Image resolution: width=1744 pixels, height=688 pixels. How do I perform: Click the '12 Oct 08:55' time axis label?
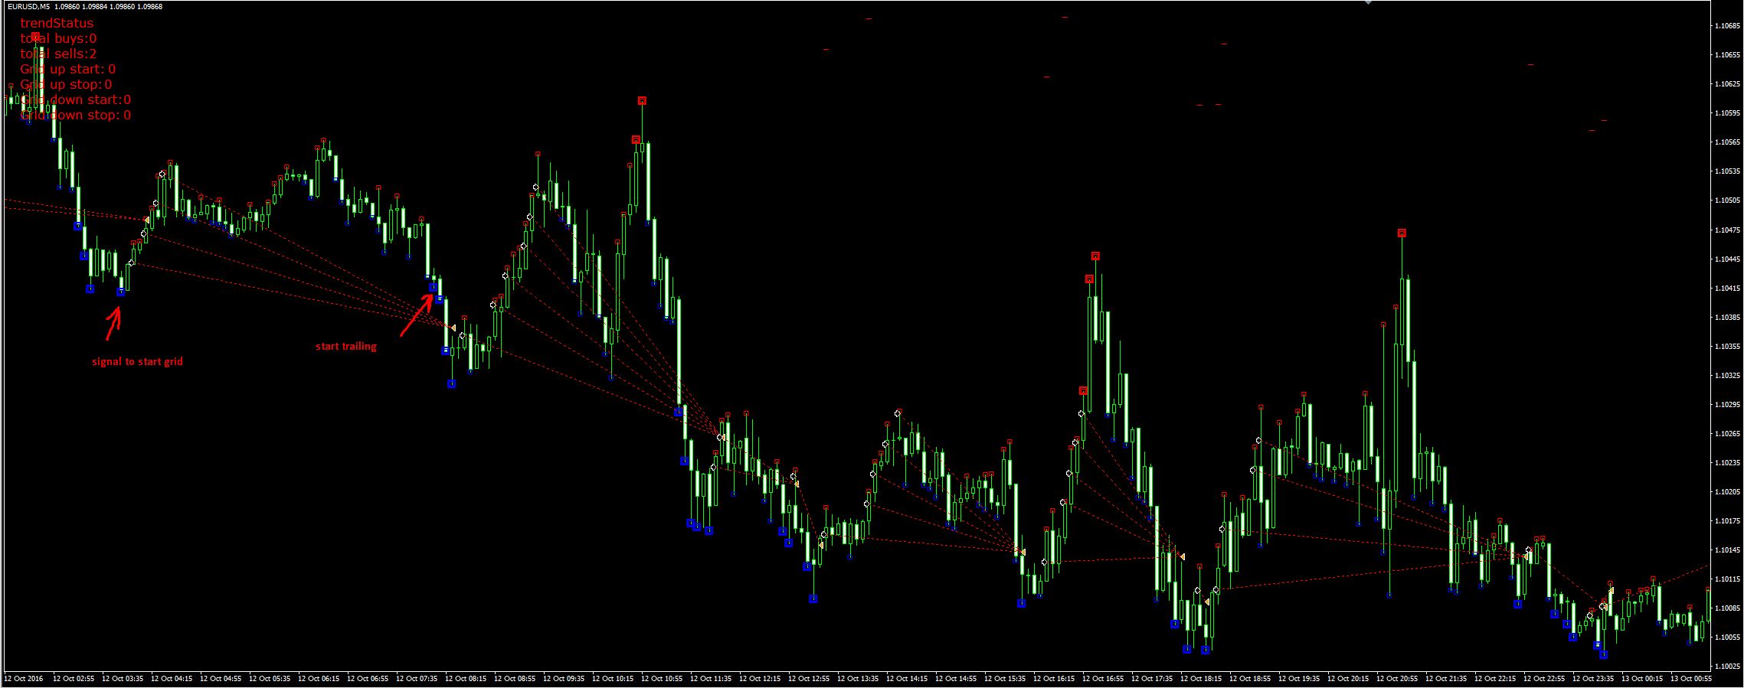[x=515, y=679]
